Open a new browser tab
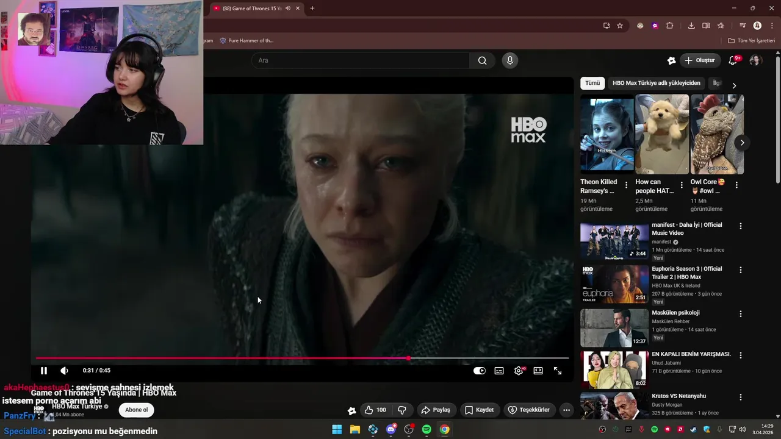The width and height of the screenshot is (781, 439). point(312,9)
